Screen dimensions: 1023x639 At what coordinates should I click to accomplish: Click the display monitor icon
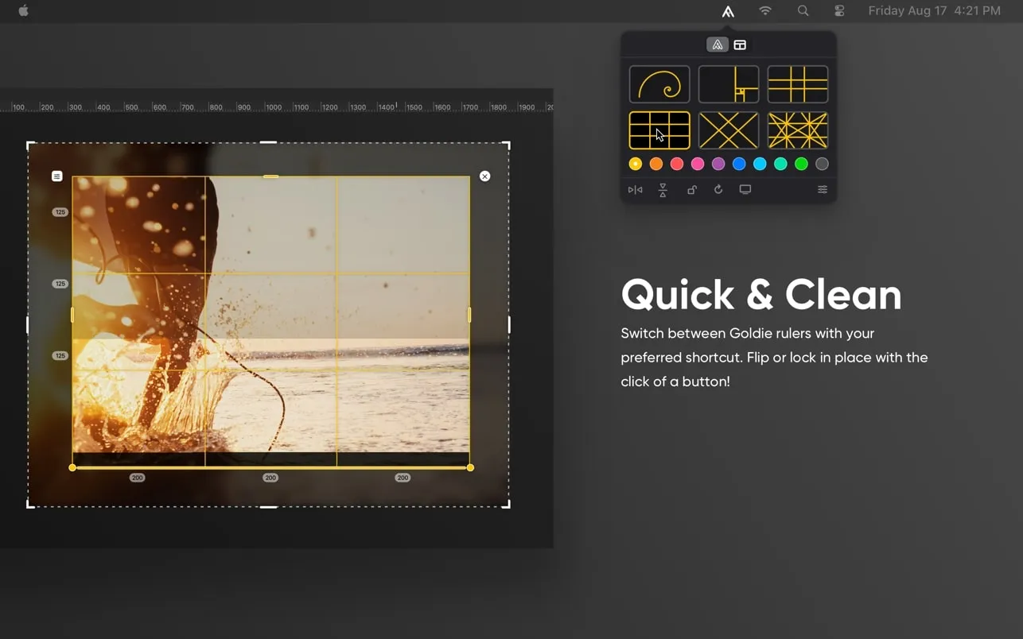[x=745, y=190]
